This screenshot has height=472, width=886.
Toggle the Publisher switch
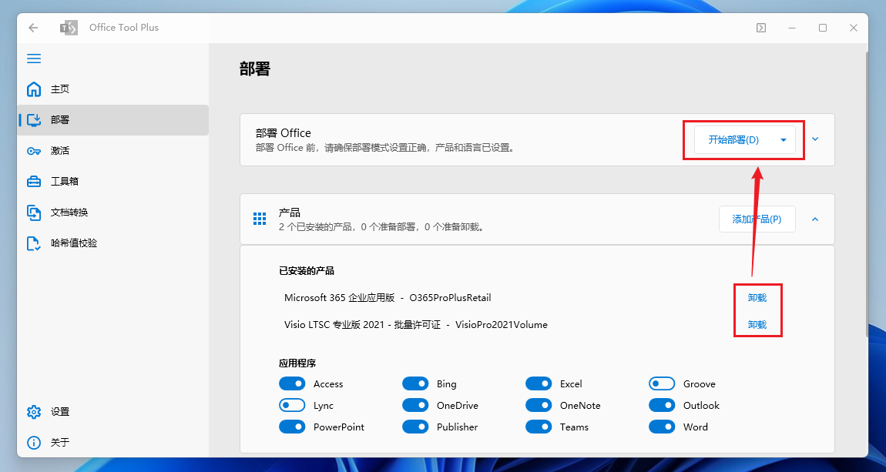(415, 427)
